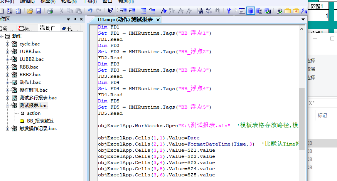Collapse the 测试报表.bac tree node

point(8,106)
